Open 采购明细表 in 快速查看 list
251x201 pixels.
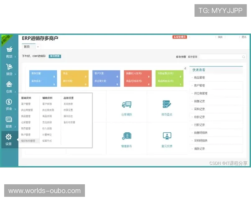point(200,141)
